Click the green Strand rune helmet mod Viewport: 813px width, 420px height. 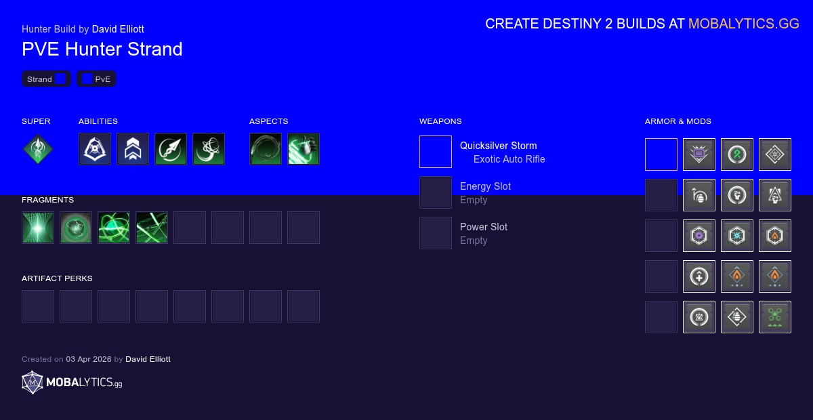[737, 154]
